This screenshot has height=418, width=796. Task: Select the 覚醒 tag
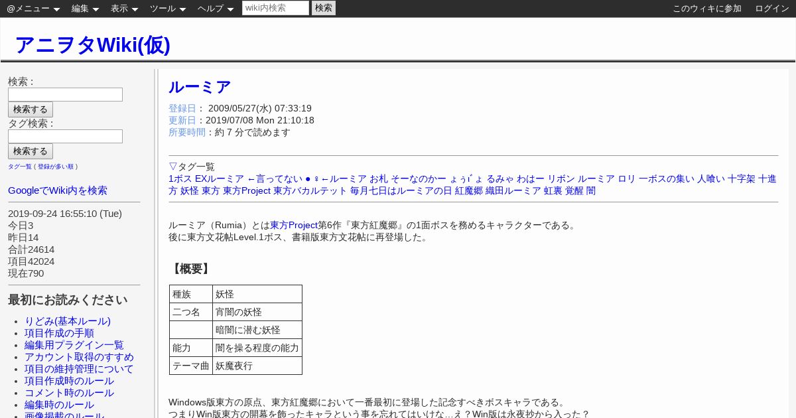click(x=574, y=190)
